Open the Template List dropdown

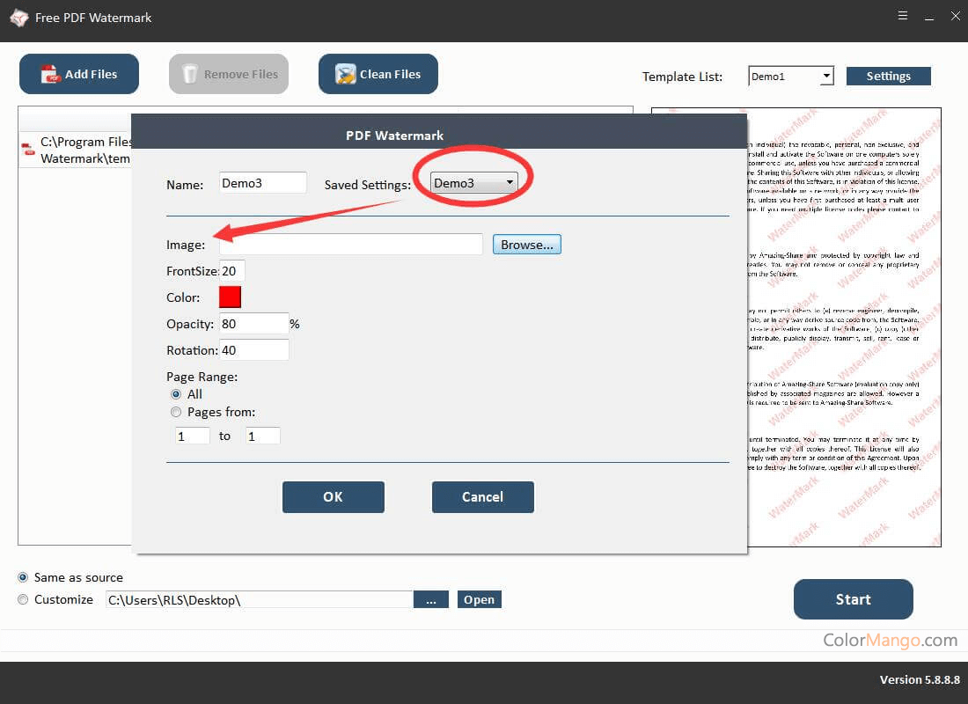coord(825,77)
